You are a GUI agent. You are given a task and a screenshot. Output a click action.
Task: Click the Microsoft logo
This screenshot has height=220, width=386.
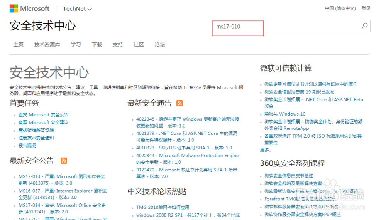(30, 8)
